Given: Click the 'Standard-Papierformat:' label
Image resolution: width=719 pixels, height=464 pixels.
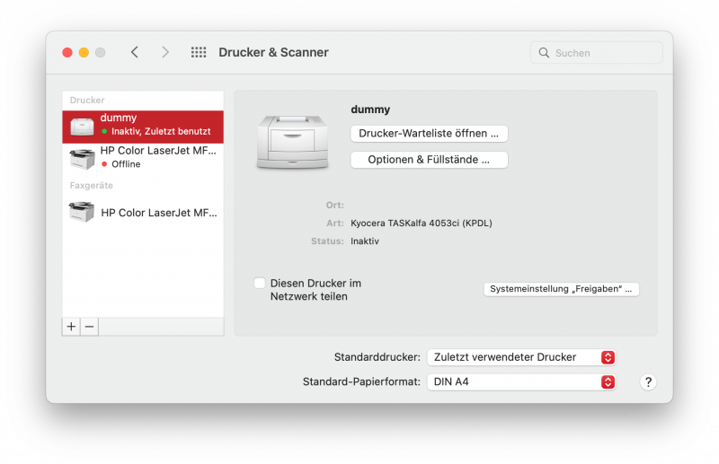Looking at the screenshot, I should click(361, 382).
